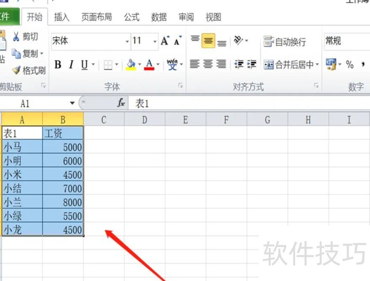Image resolution: width=370 pixels, height=281 pixels.
Task: Select column C header
Action: [x=104, y=120]
